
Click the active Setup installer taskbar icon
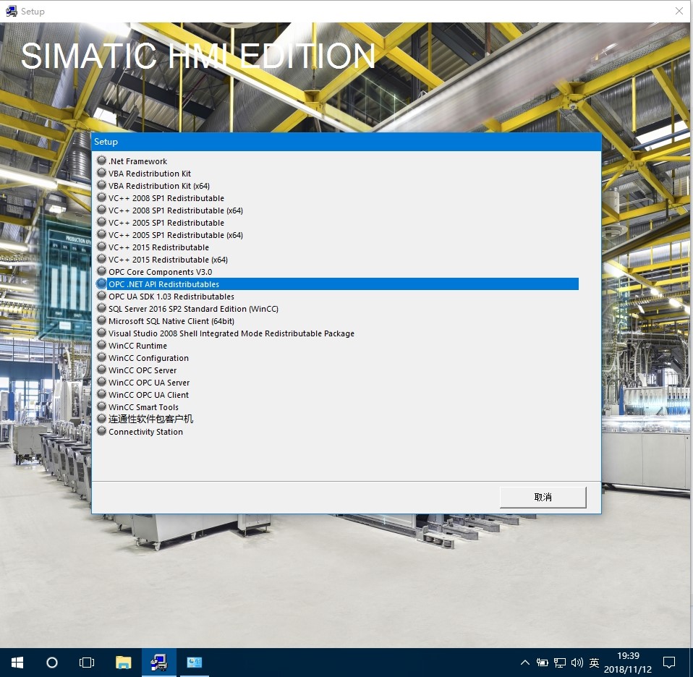158,662
